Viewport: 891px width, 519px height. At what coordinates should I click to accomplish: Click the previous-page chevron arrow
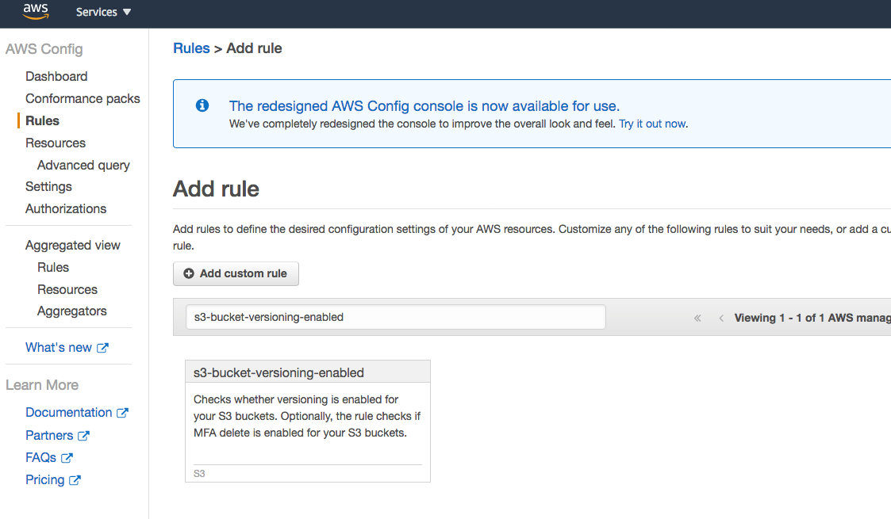pyautogui.click(x=721, y=317)
